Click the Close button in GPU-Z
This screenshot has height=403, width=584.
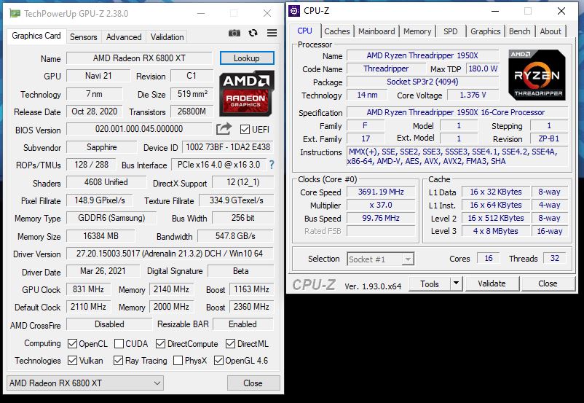pyautogui.click(x=253, y=383)
